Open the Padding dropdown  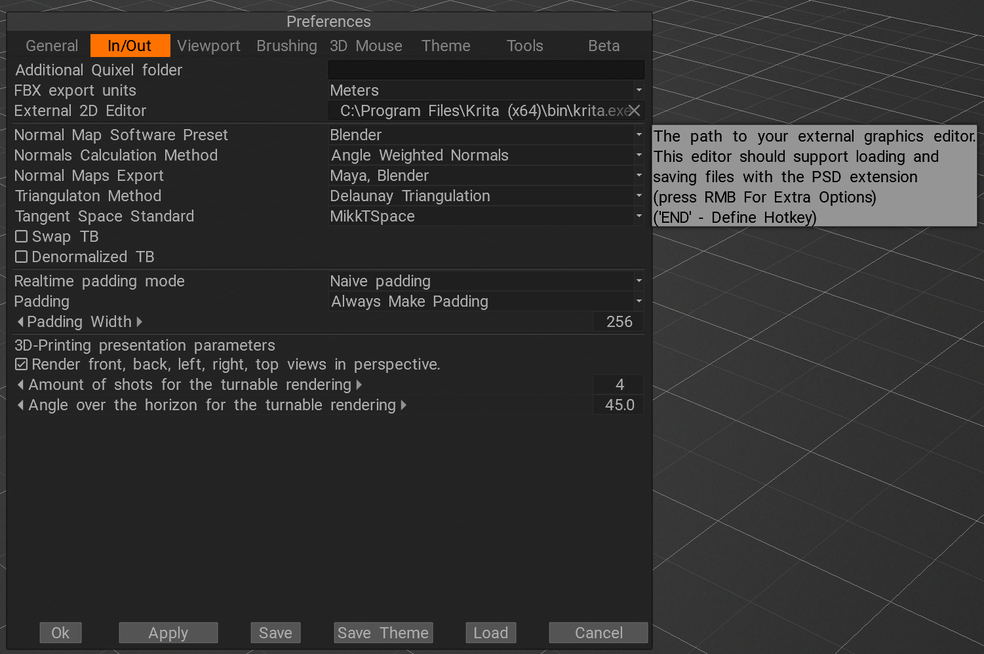[486, 301]
